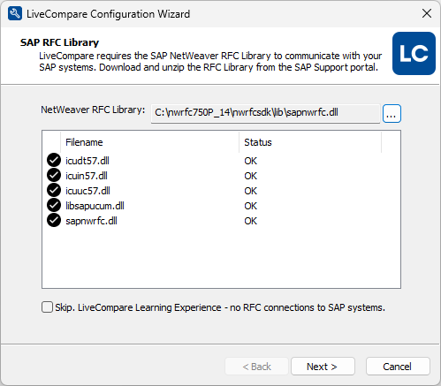
Task: Click the LiveCompare Configuration Wizard title text
Action: pyautogui.click(x=108, y=14)
